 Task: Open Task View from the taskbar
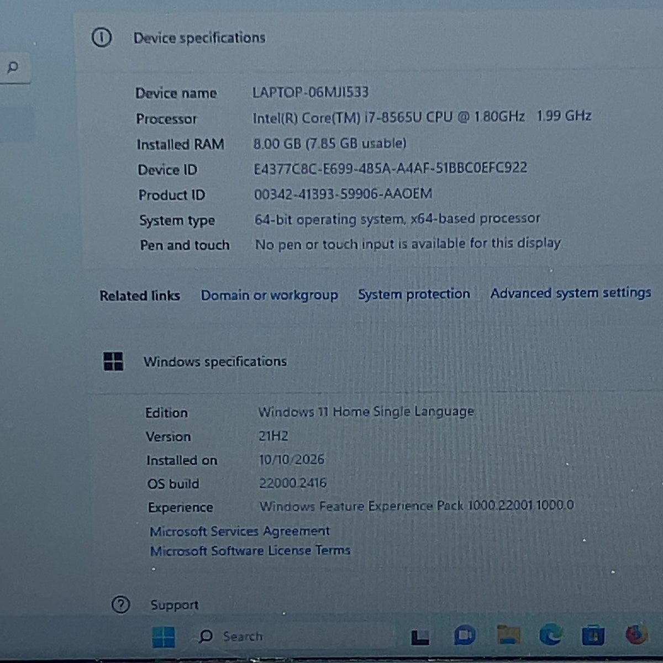420,637
